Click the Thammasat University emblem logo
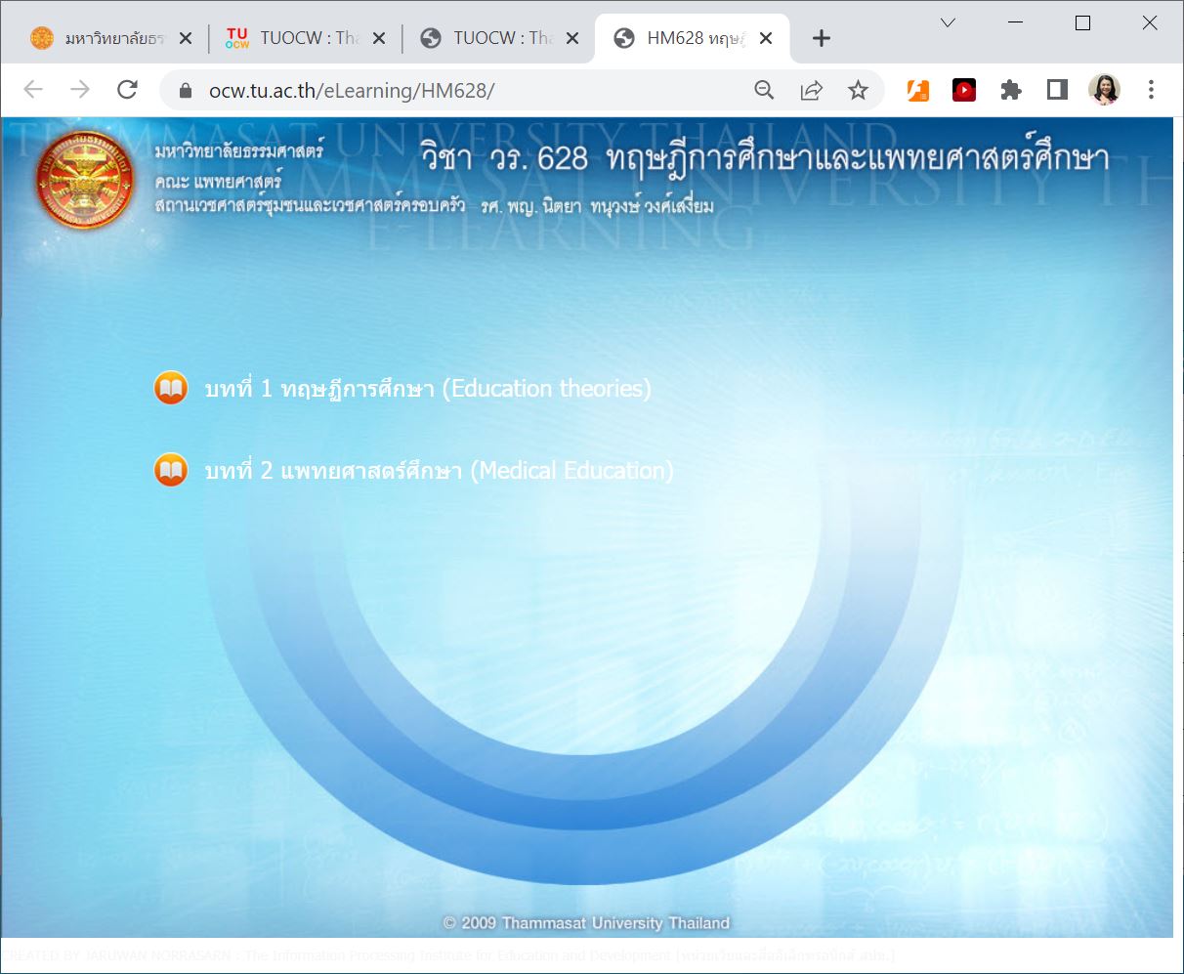The image size is (1184, 974). point(84,180)
